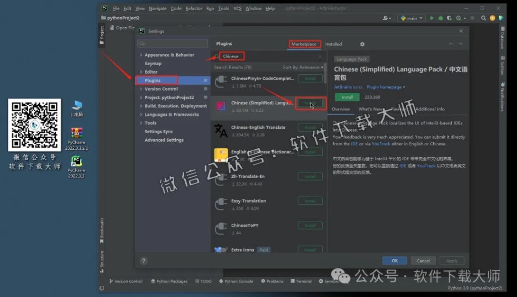Open plugin options gear in Plugins page
The image size is (517, 297).
pos(362,44)
